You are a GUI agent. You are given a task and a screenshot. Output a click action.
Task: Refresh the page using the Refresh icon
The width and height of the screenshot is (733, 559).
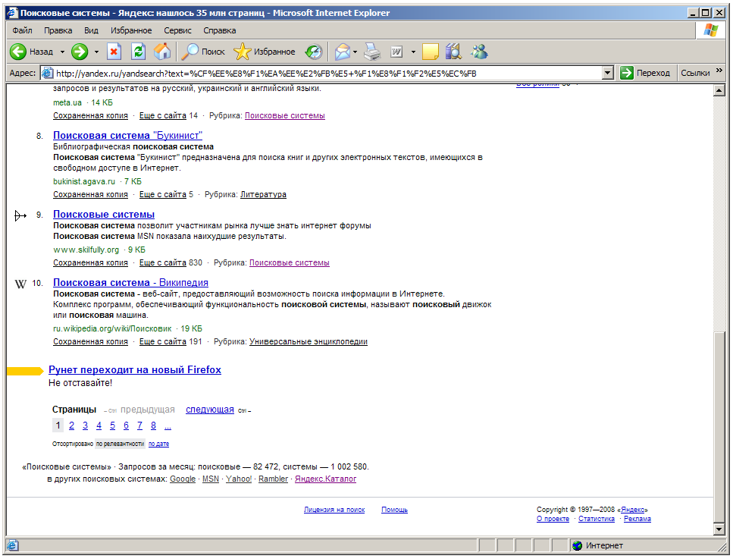pyautogui.click(x=139, y=52)
